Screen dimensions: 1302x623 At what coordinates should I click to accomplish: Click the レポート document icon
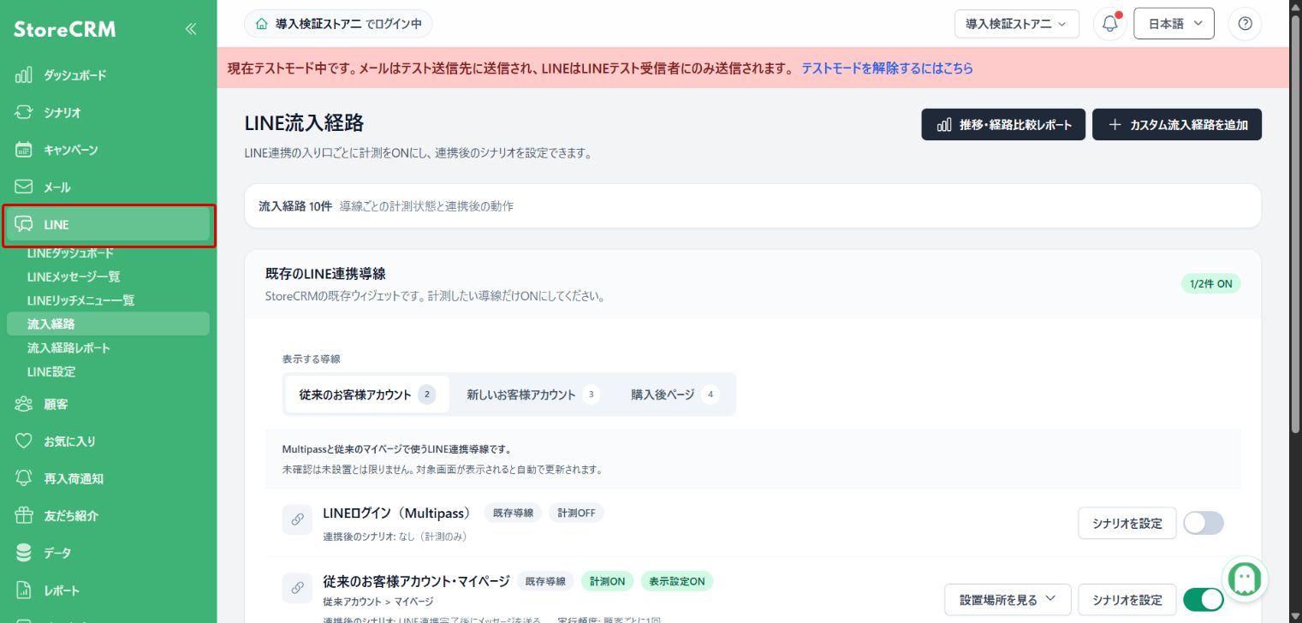coord(24,590)
